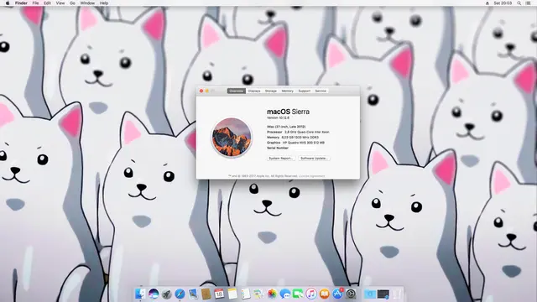The height and width of the screenshot is (302, 537).
Task: Open Photos colorful flower icon in Dock
Action: [272, 294]
